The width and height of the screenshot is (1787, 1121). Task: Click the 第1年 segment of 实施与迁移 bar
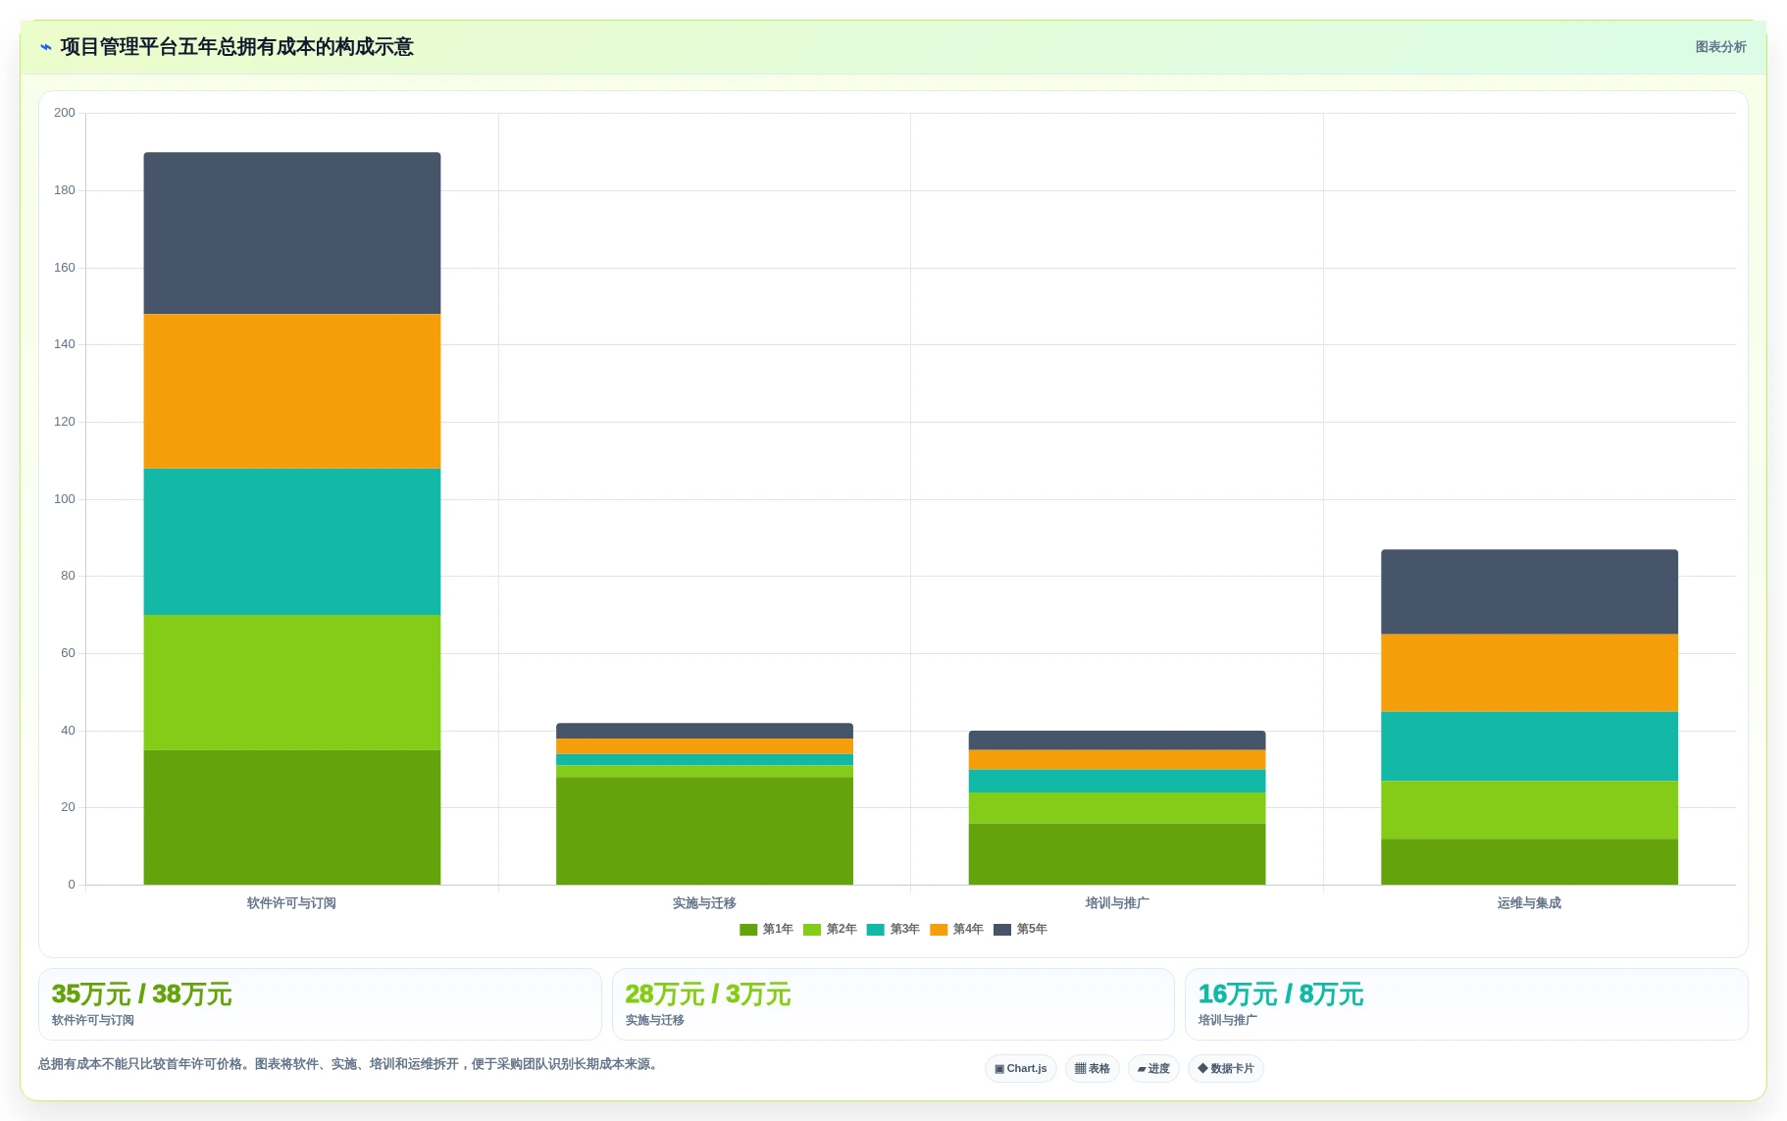click(704, 831)
